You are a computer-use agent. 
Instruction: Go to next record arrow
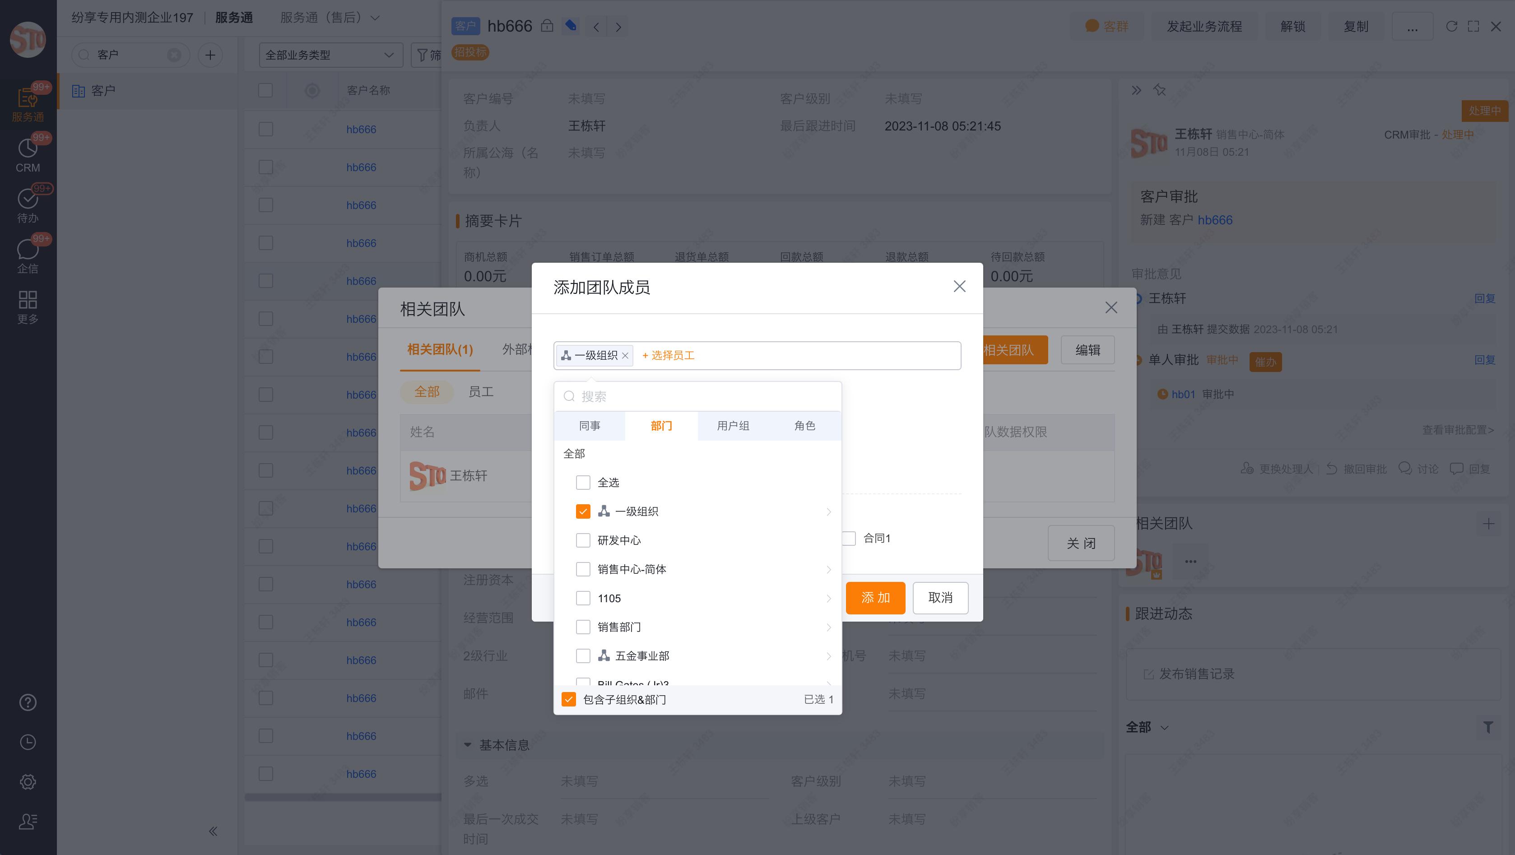(618, 27)
